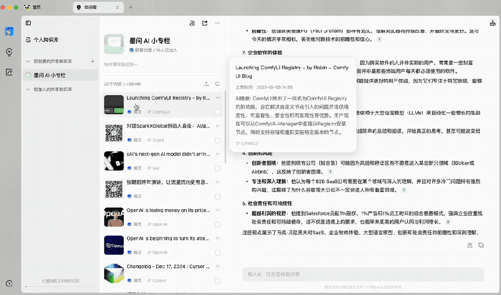Check the 对话SparkXGlobal item checkbox

218,141
